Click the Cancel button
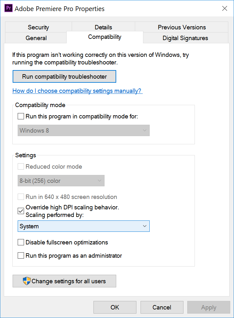Viewport: 234px width, 318px height. click(x=162, y=307)
